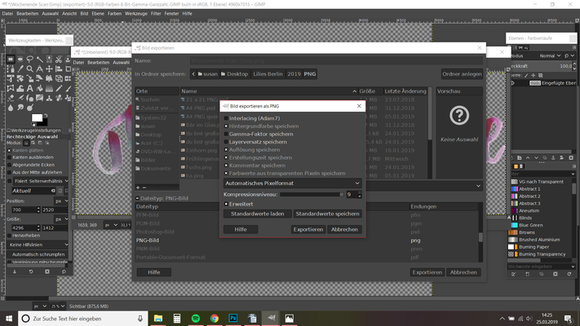Enable the Interlacing (Adam7) checkbox
Image resolution: width=580 pixels, height=326 pixels.
227,118
